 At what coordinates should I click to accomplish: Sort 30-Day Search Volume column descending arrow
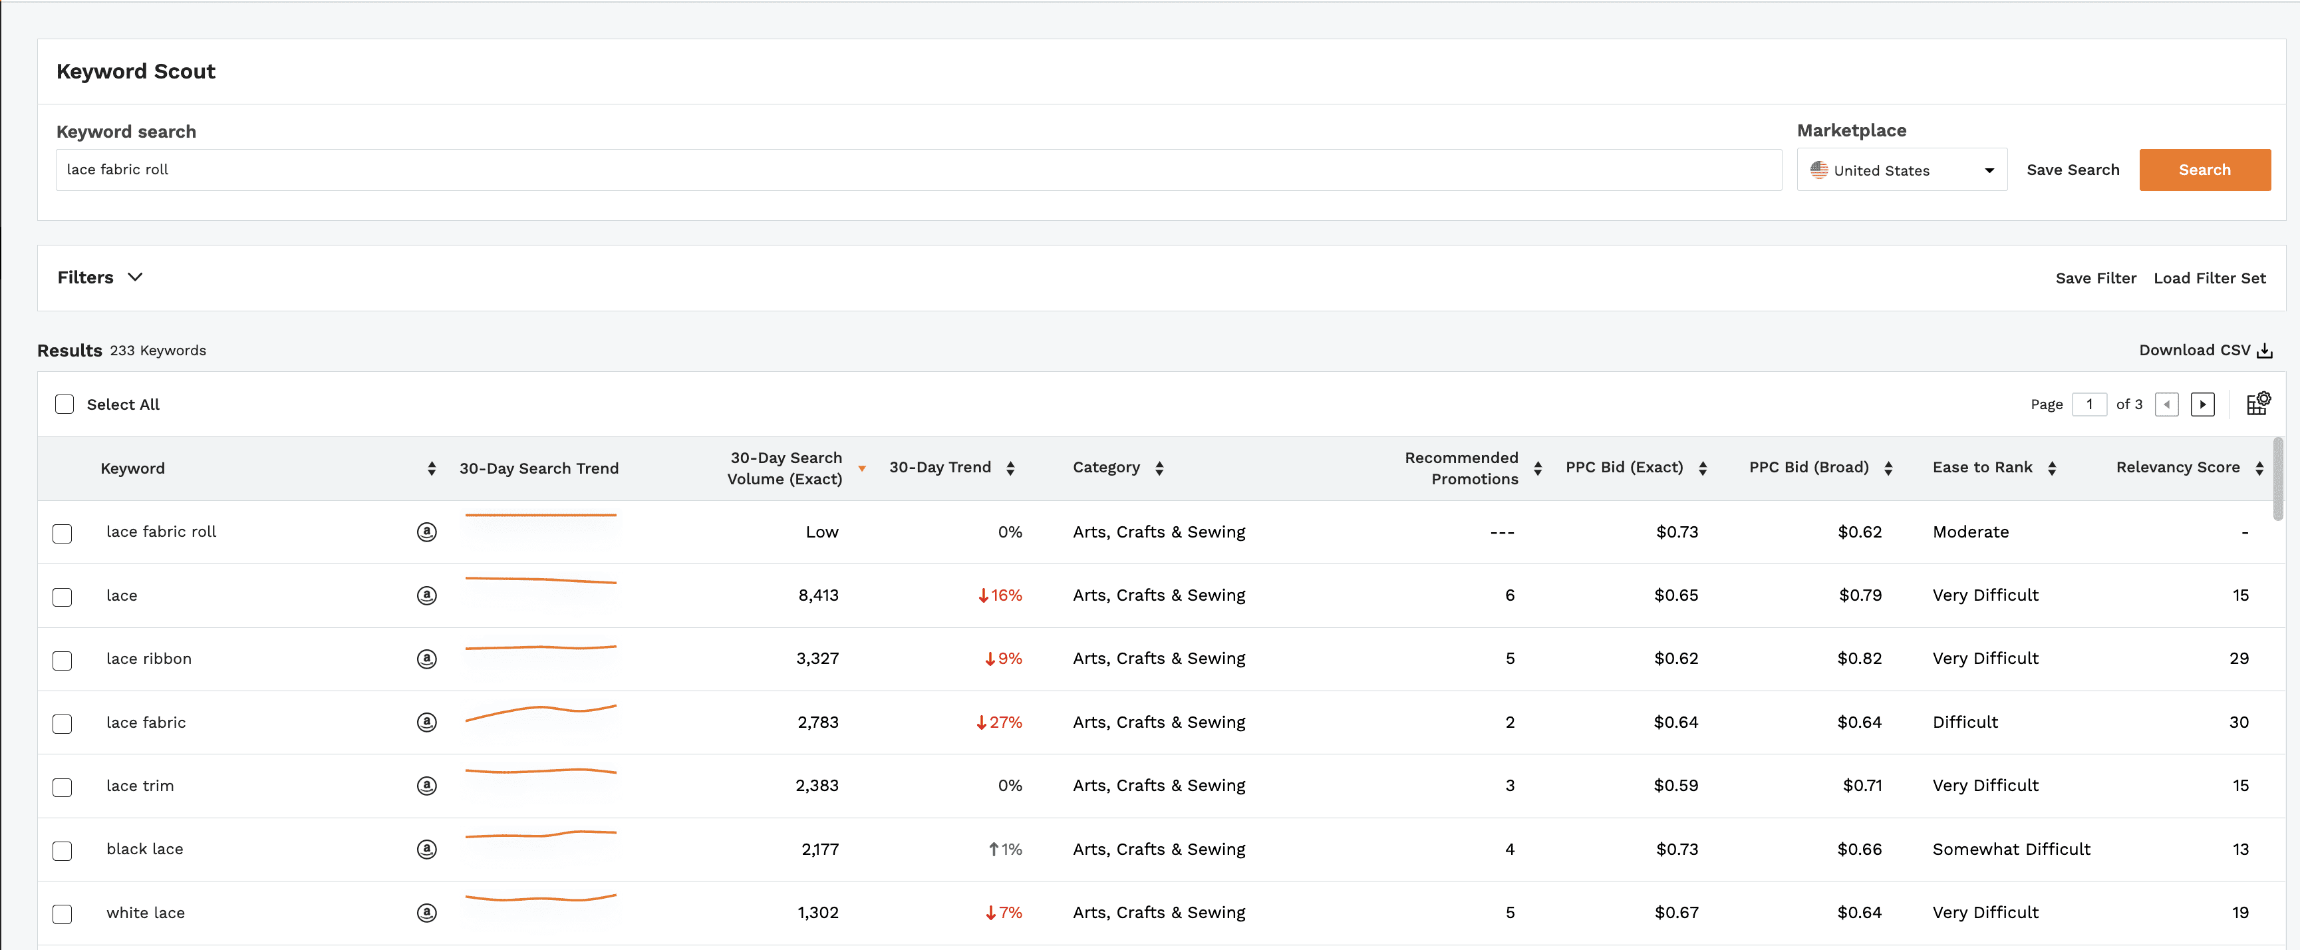[x=861, y=469]
